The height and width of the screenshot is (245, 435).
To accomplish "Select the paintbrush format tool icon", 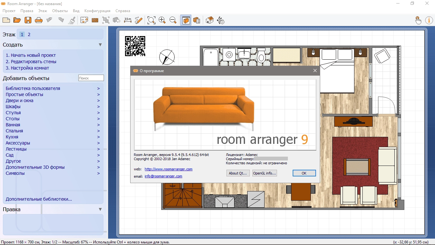I will pos(72,20).
